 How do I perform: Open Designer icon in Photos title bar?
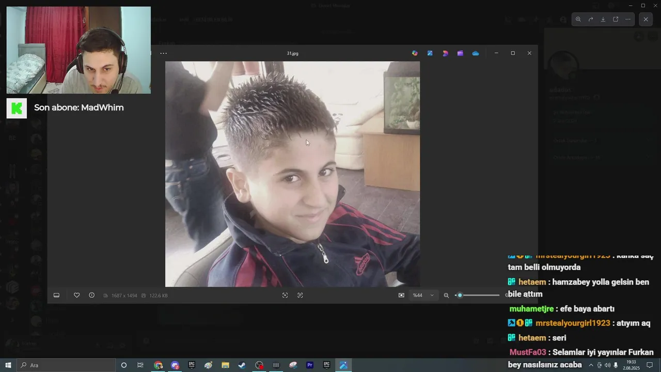coord(445,53)
